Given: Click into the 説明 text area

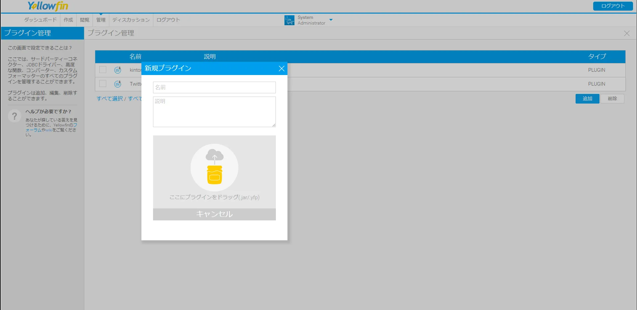Looking at the screenshot, I should [214, 112].
